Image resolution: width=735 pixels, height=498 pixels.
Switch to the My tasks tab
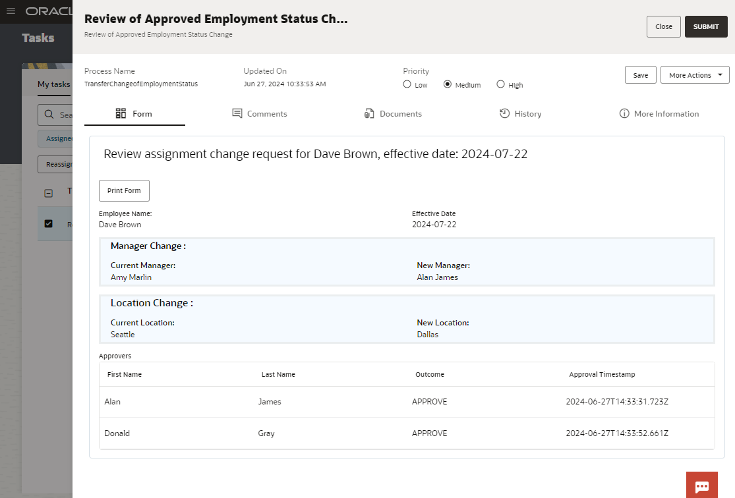(x=53, y=84)
